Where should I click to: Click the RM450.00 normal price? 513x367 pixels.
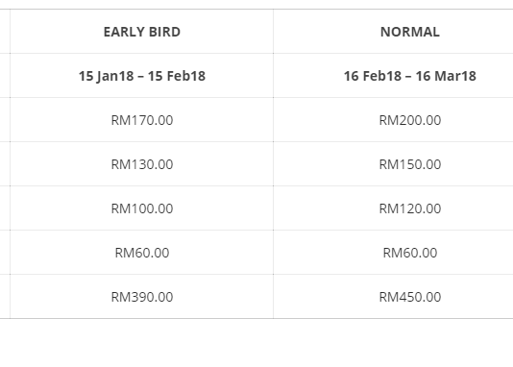[410, 297]
